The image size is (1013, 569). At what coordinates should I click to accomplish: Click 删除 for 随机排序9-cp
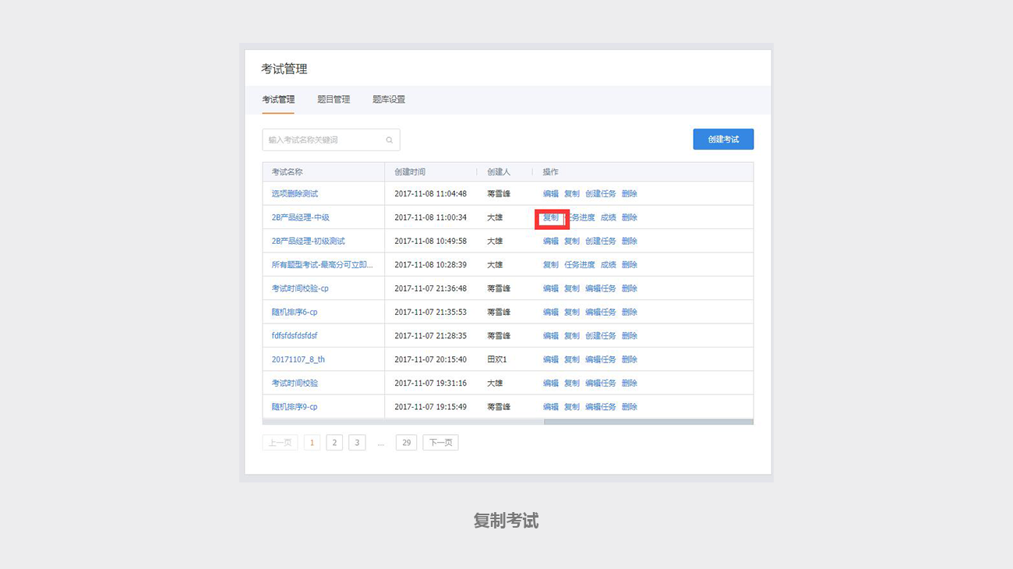(x=630, y=407)
